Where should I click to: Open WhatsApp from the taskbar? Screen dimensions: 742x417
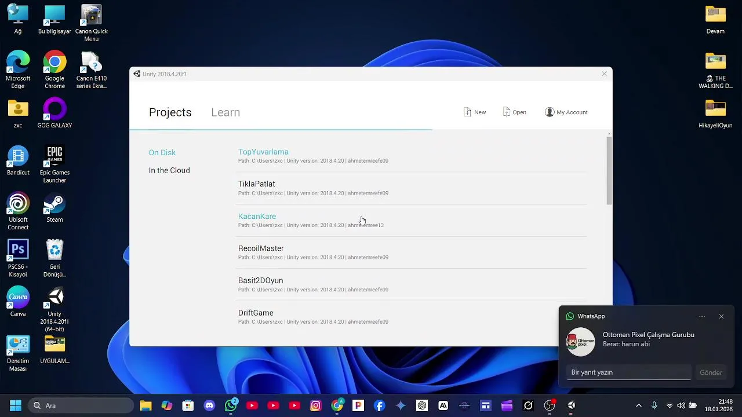click(231, 405)
